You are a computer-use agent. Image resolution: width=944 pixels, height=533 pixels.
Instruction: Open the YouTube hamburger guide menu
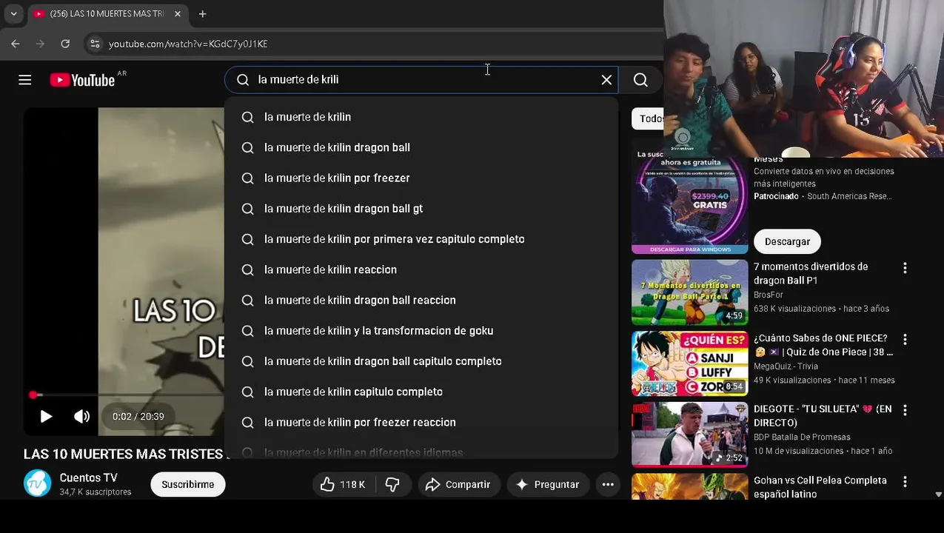click(x=25, y=80)
